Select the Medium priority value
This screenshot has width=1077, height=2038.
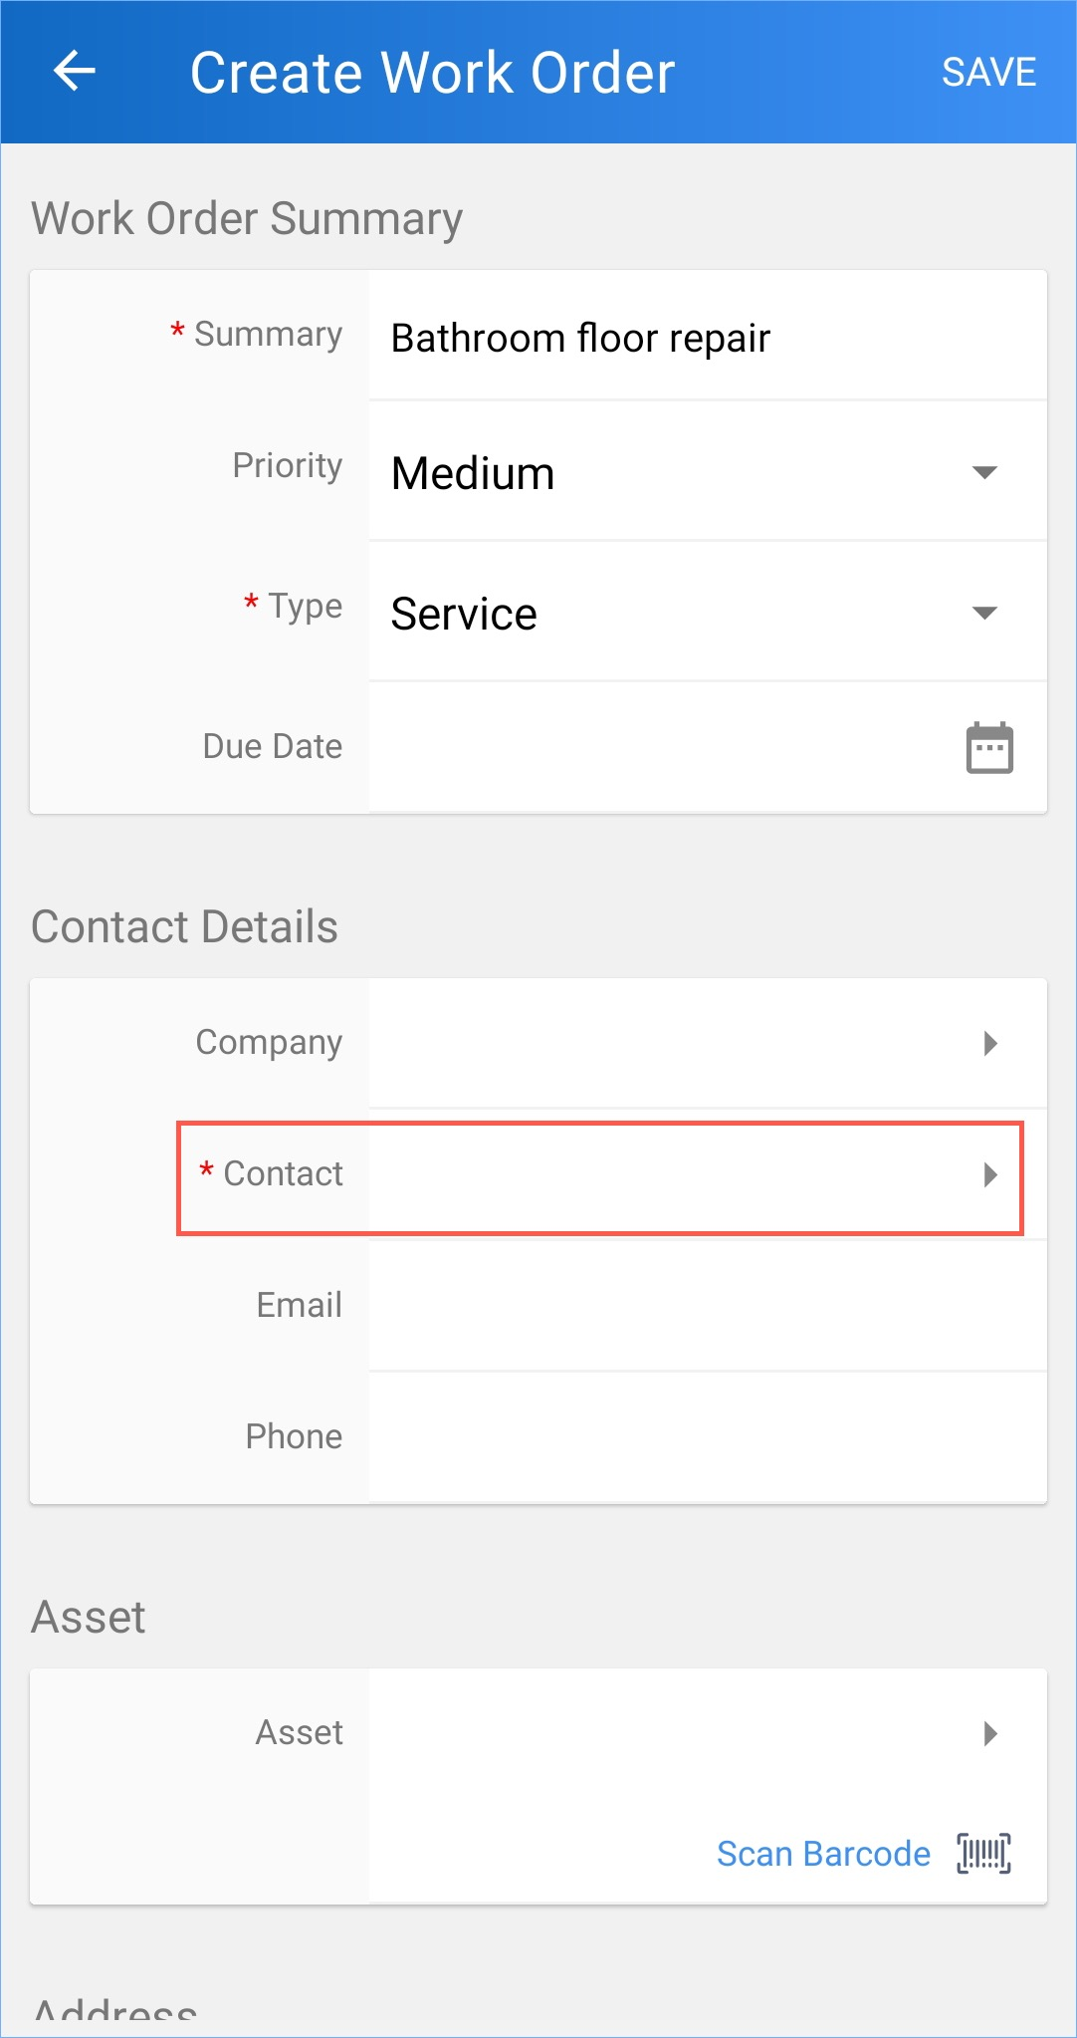[x=473, y=473]
